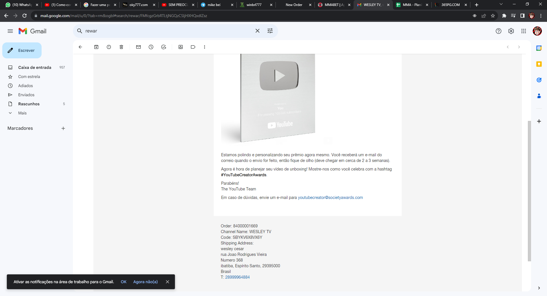Viewport: 547px width, 296px height.
Task: Open Chrome three-dot menu
Action: [541, 16]
